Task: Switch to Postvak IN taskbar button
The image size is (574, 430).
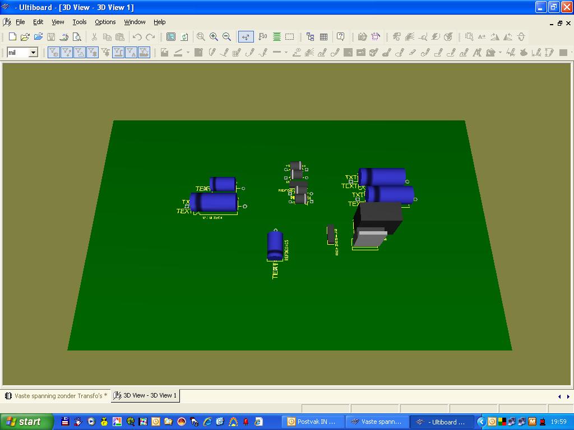Action: pos(312,422)
